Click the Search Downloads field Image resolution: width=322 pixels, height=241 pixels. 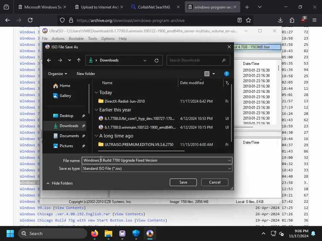[198, 60]
